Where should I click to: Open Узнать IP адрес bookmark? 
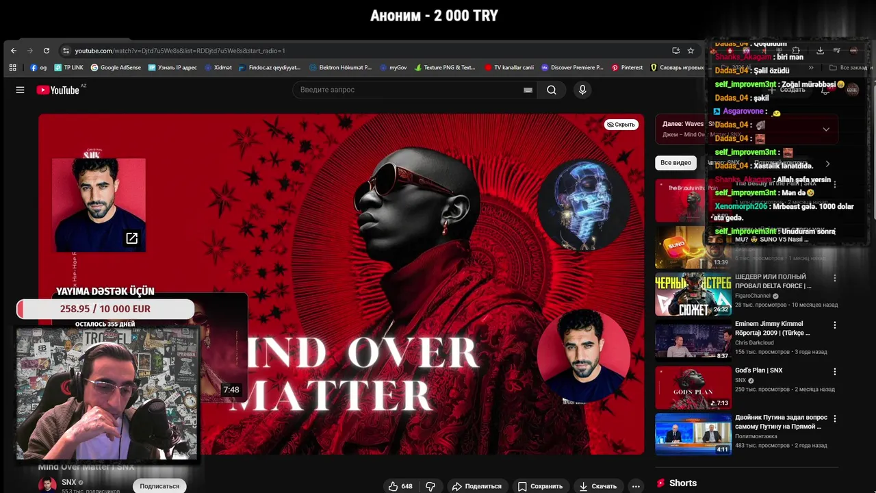click(172, 68)
